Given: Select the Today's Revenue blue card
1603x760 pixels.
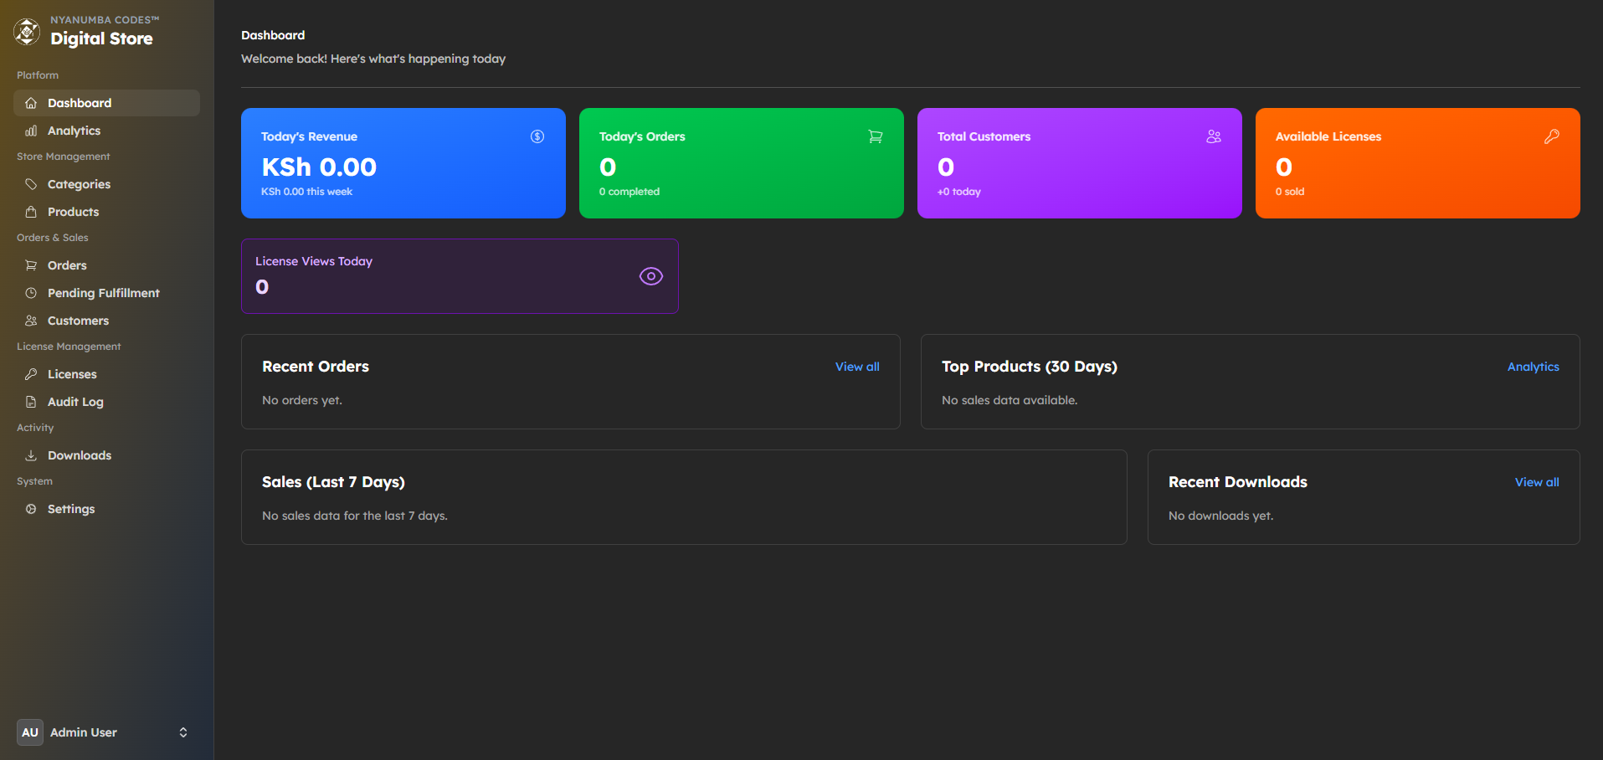Looking at the screenshot, I should point(403,163).
